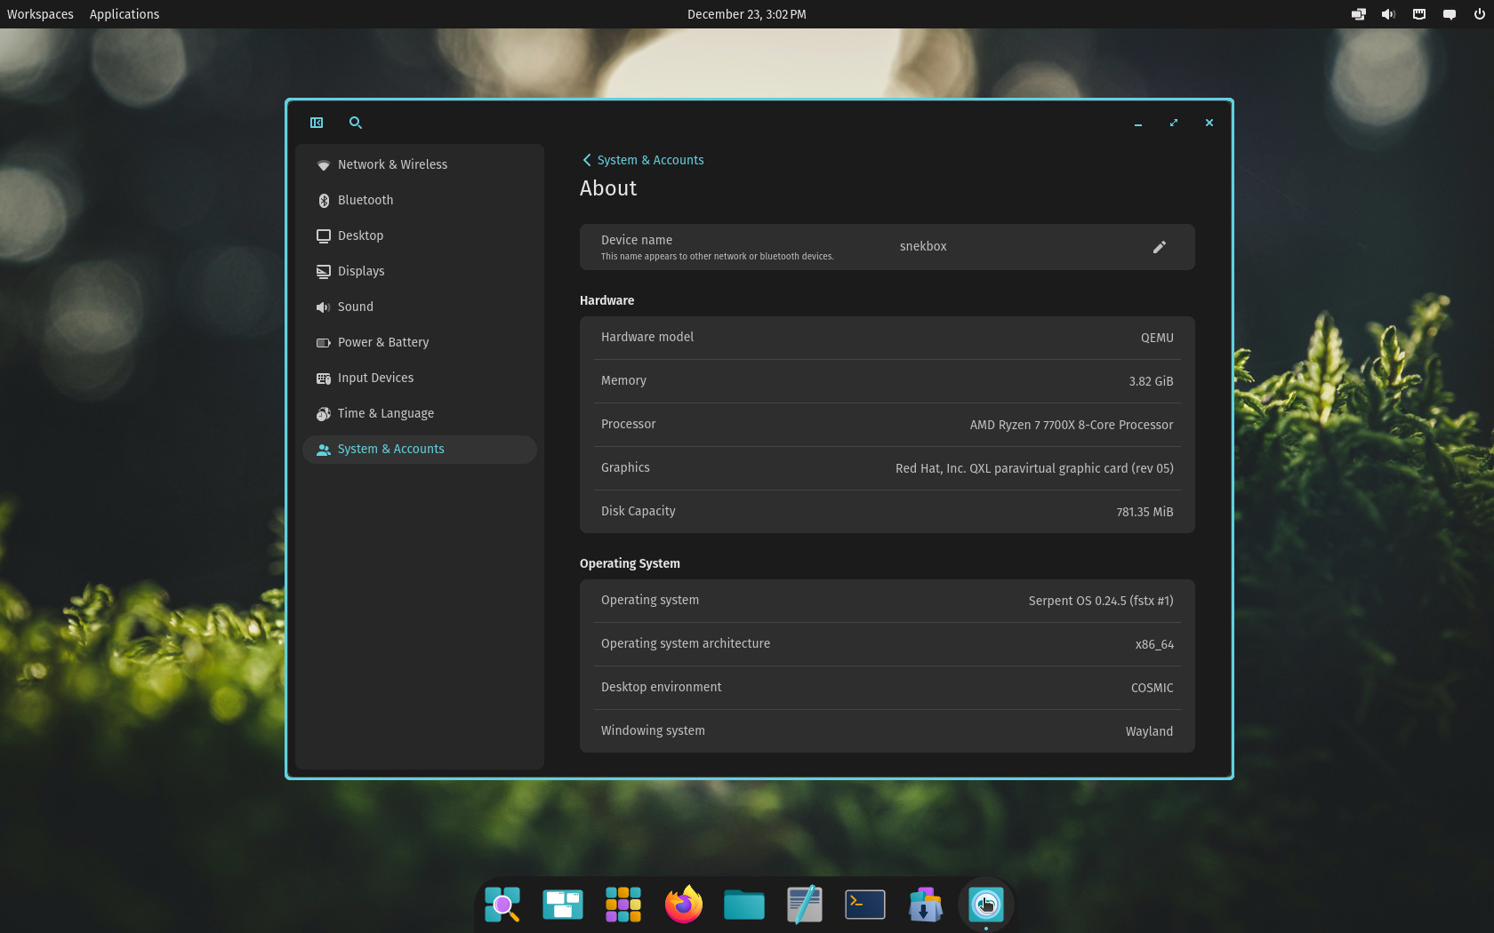
Task: Launch Firefox from the dock
Action: coord(684,905)
